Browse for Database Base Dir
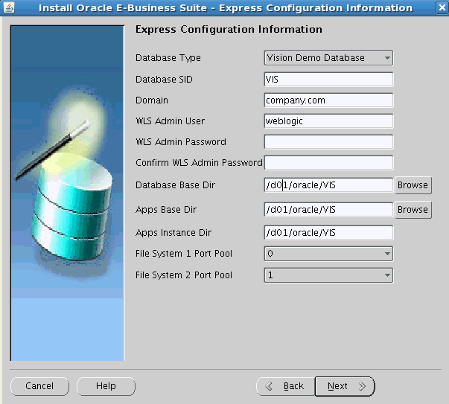449x404 pixels. click(x=413, y=185)
